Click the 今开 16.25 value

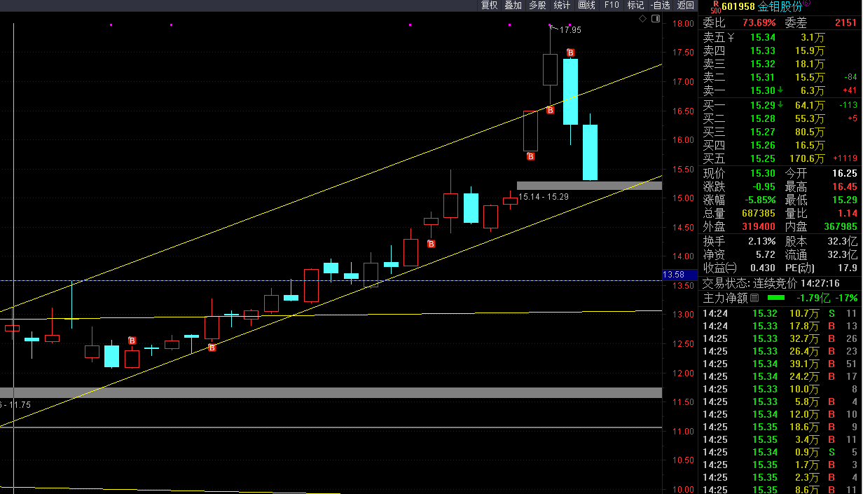pos(845,173)
